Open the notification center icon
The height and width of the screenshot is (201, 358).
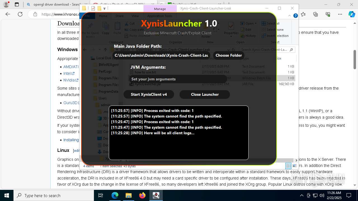tap(349, 195)
